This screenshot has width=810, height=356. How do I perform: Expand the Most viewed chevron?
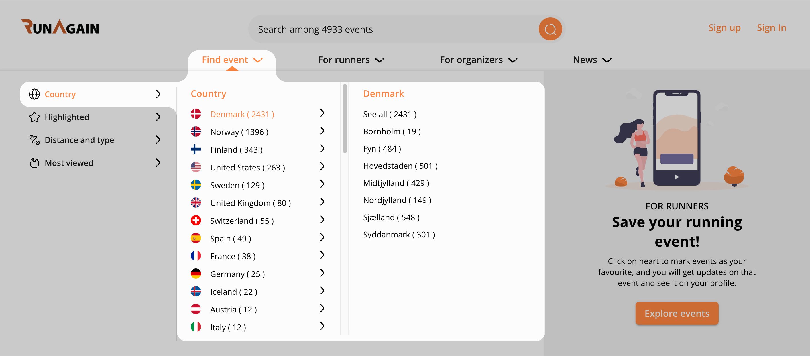coord(158,163)
